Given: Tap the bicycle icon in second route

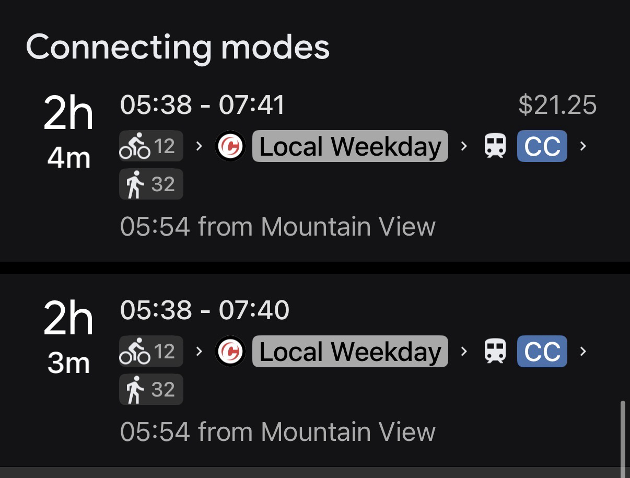Looking at the screenshot, I should click(135, 352).
